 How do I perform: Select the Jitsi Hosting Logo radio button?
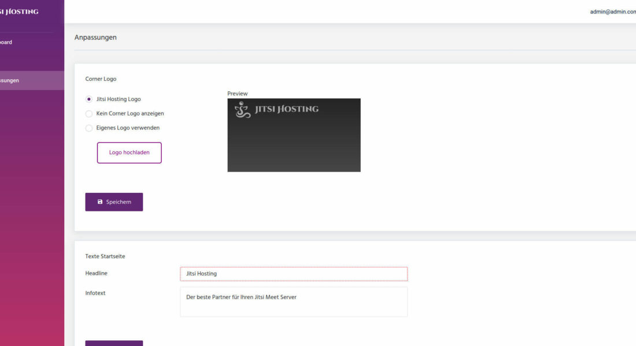pos(88,99)
